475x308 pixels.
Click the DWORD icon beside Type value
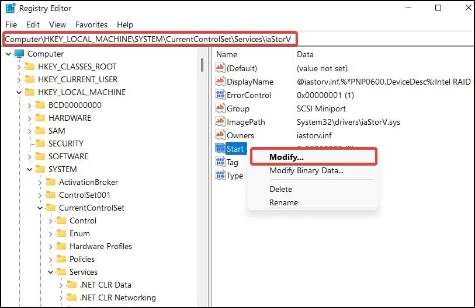pyautogui.click(x=220, y=175)
